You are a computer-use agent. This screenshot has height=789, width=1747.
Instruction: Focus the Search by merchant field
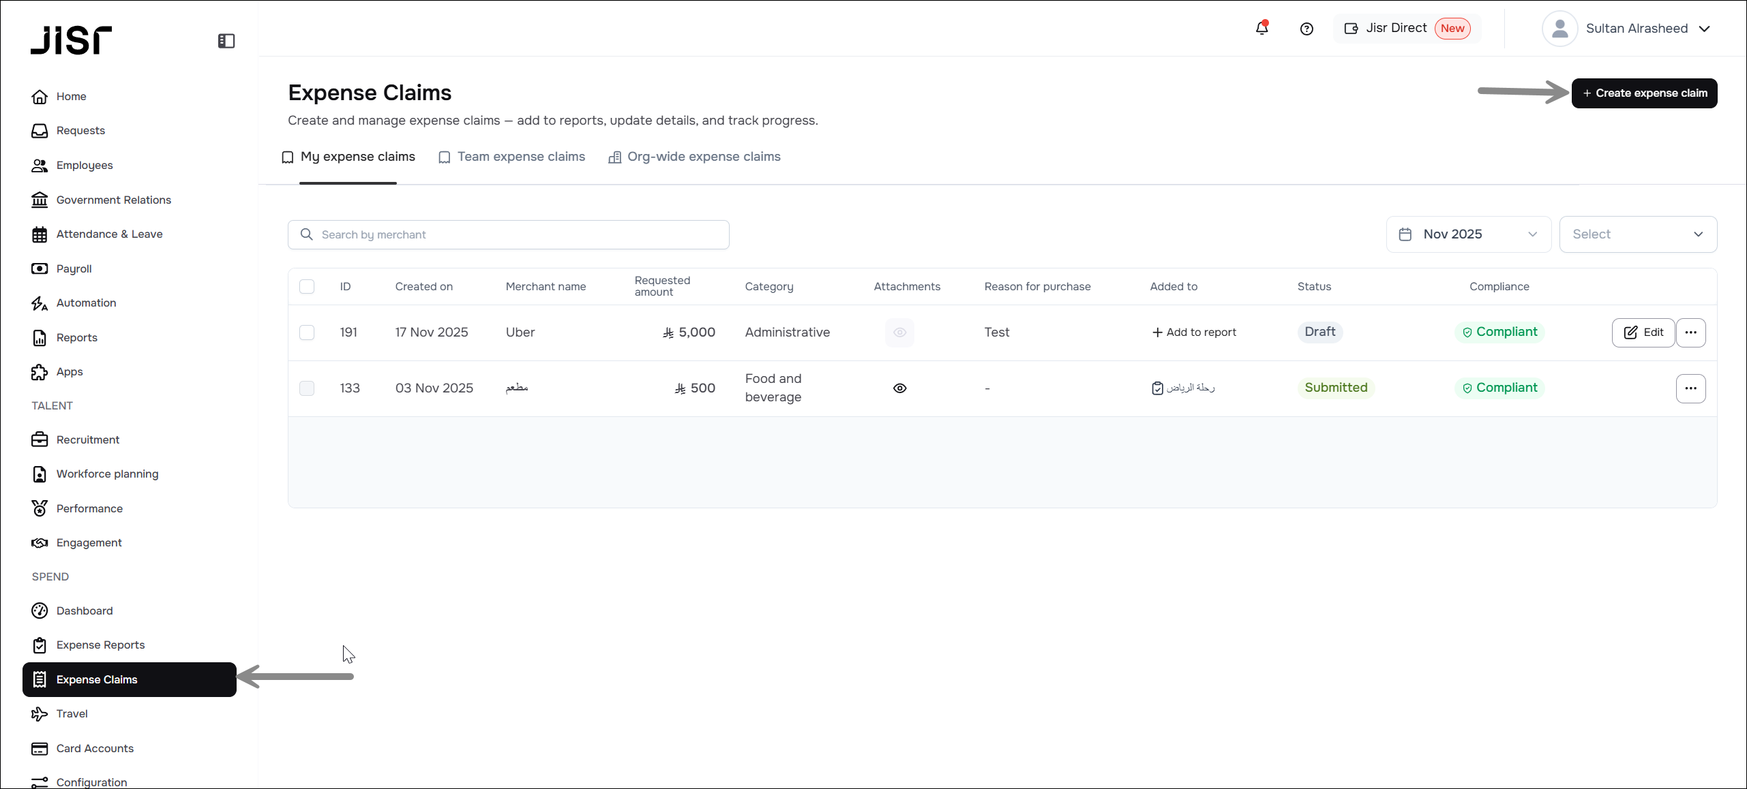pos(508,234)
